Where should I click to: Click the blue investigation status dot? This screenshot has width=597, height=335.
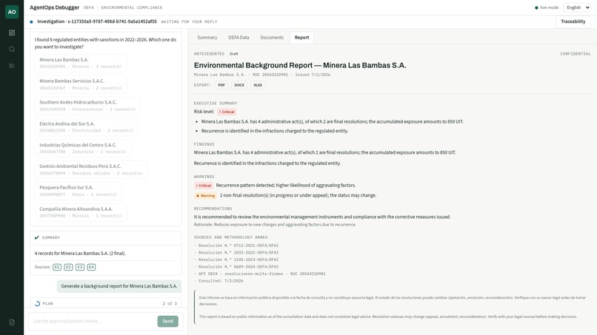tap(31, 21)
